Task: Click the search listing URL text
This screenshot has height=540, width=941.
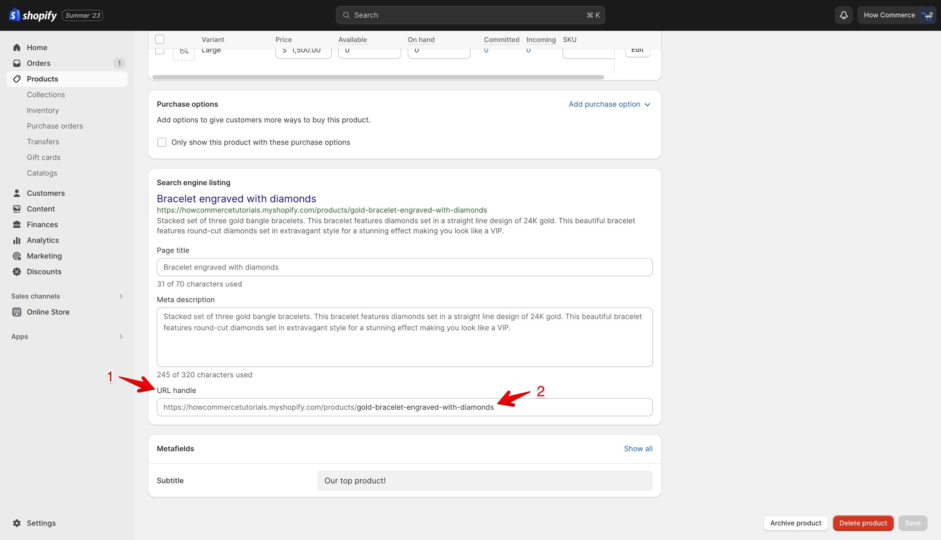Action: tap(322, 210)
